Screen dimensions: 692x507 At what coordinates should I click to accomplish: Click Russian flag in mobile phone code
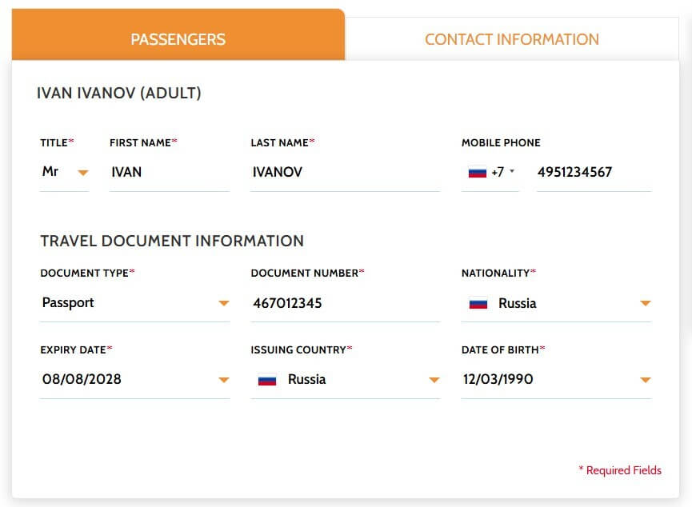(477, 172)
